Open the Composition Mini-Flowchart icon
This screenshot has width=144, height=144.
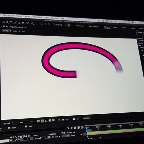[68, 128]
